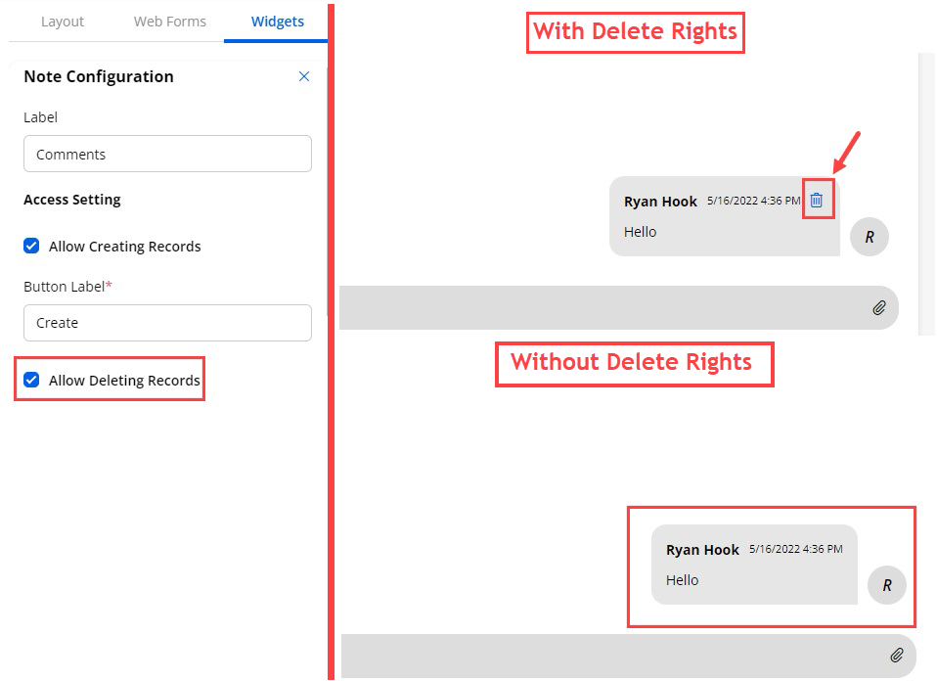The image size is (937, 681).
Task: Click the paperclip attachment icon under With Delete Rights
Action: click(x=878, y=307)
